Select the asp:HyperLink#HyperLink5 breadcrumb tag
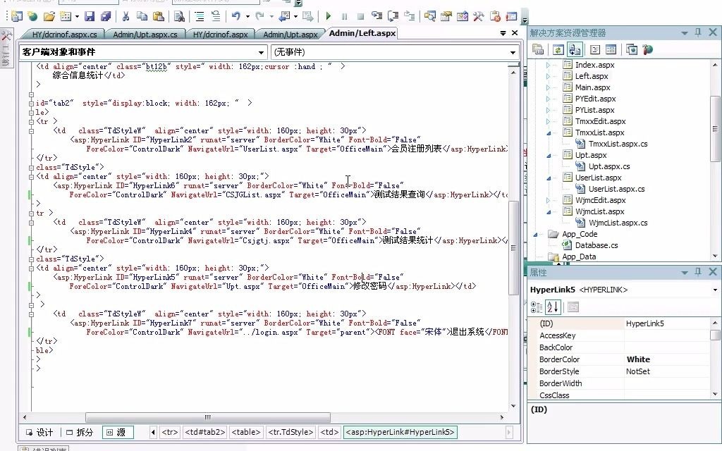 click(400, 432)
